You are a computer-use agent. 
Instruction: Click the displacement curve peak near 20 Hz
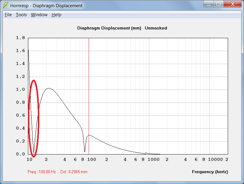(x=49, y=88)
